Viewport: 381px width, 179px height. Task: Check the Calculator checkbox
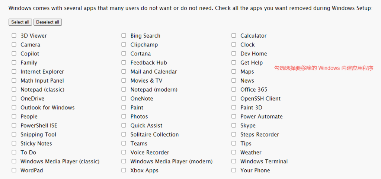tap(234, 36)
